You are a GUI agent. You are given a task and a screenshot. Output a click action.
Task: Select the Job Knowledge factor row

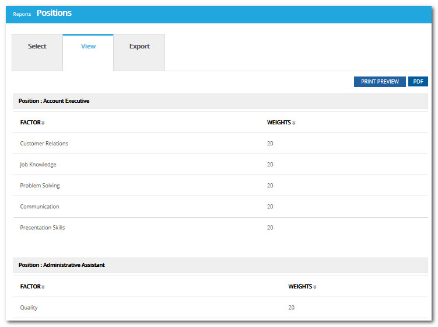tap(38, 165)
